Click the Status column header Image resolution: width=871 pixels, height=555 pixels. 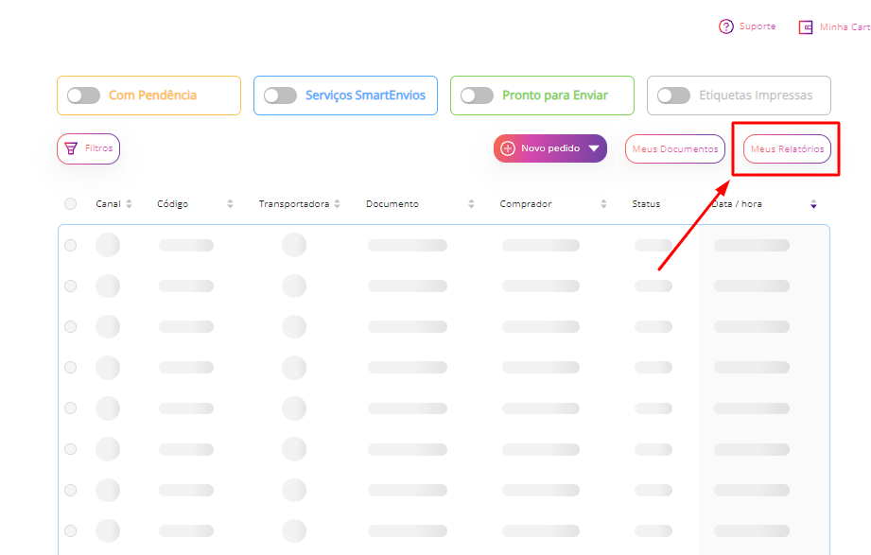click(x=646, y=204)
